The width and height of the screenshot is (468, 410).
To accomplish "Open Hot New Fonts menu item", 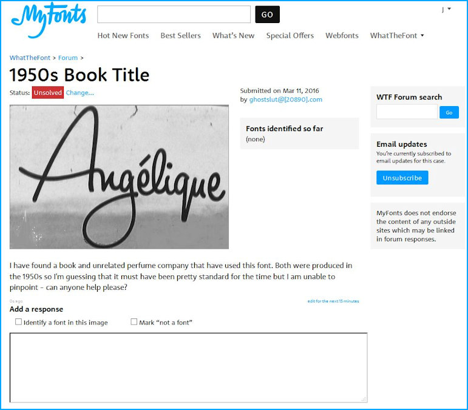I will pos(123,36).
